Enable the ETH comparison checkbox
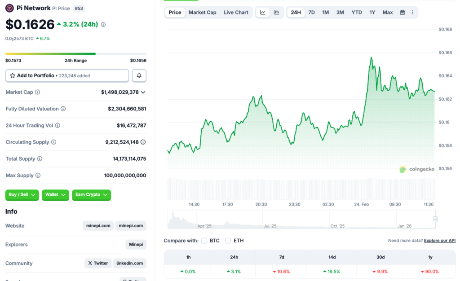Viewport: 460px width, 281px height. (x=228, y=241)
